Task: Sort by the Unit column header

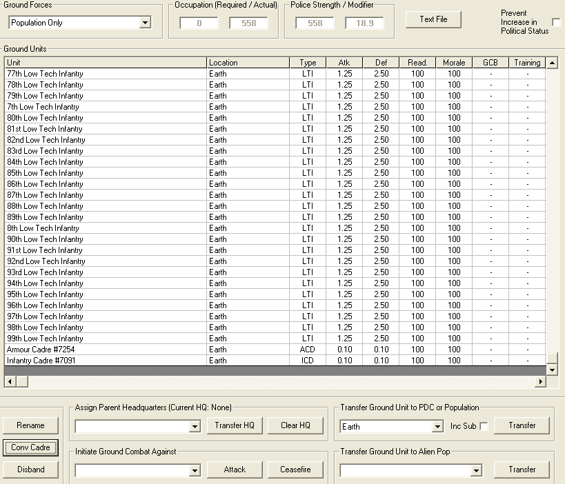Action: (106, 63)
